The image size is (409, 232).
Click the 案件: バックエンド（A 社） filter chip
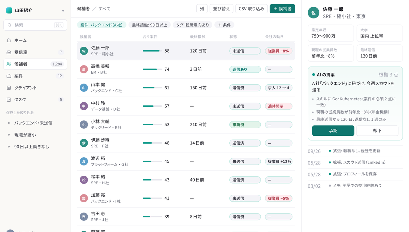pos(102,25)
